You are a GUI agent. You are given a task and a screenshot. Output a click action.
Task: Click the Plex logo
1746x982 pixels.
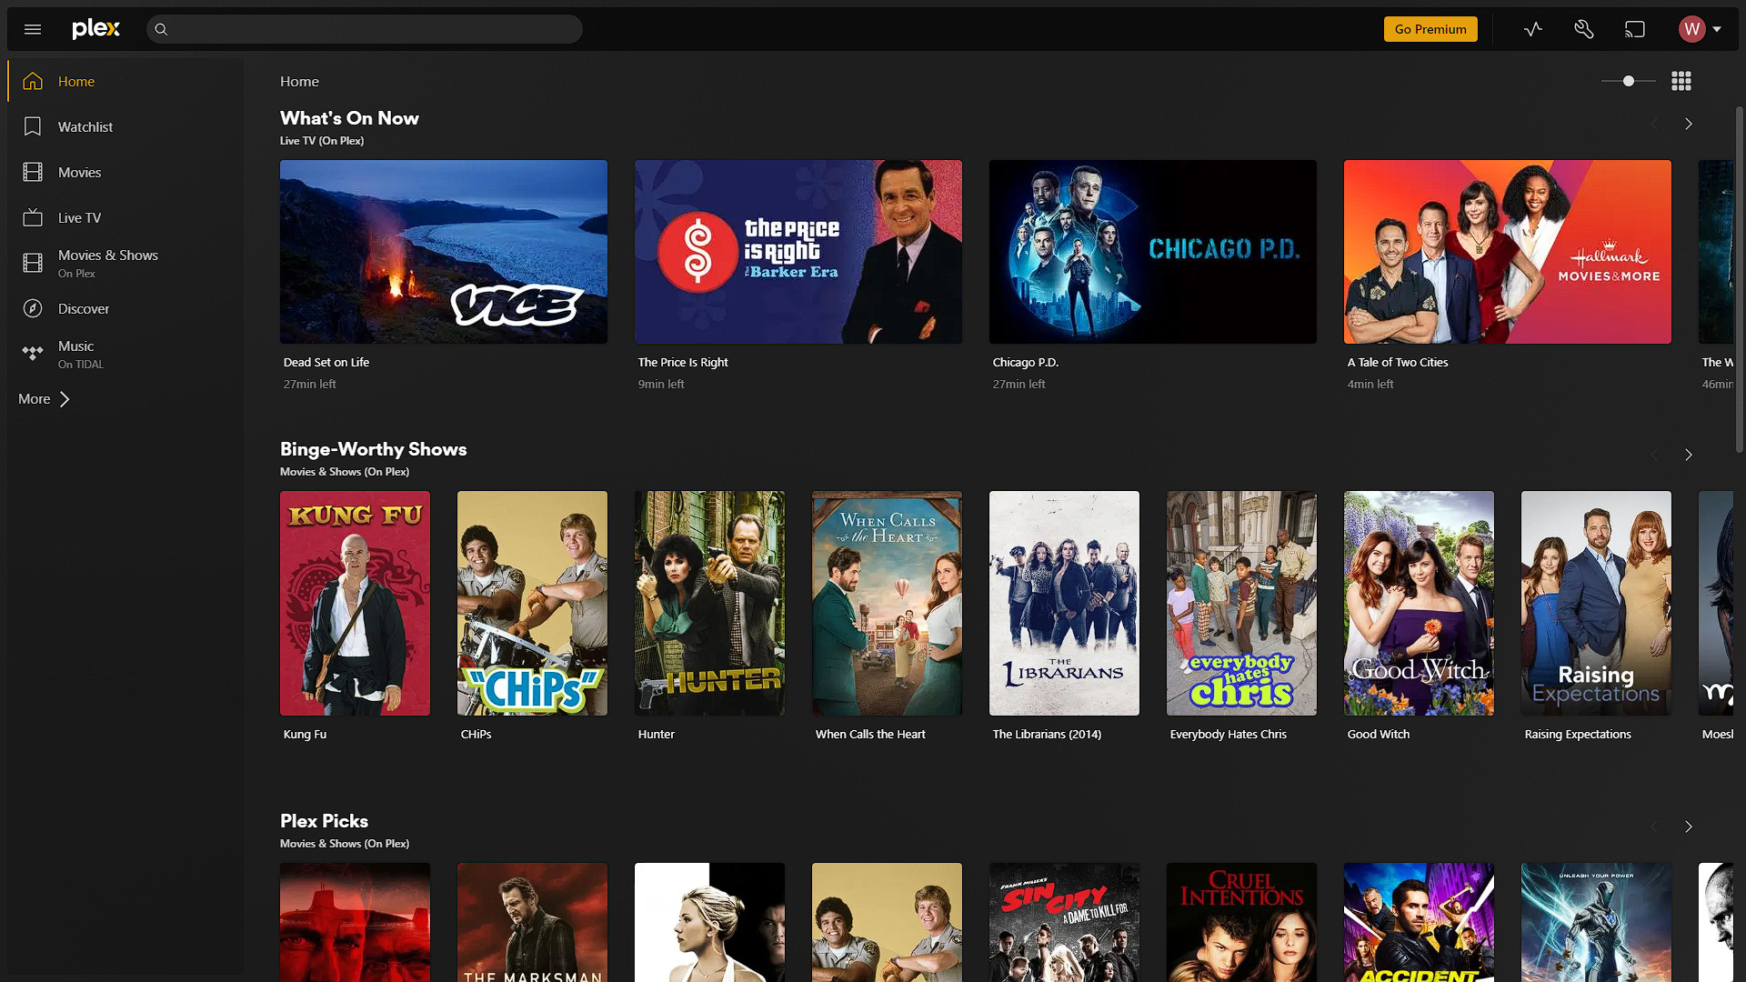(95, 29)
